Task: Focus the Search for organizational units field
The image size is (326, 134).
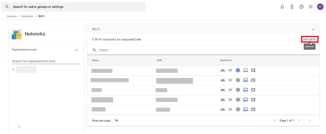Action: pos(45,61)
